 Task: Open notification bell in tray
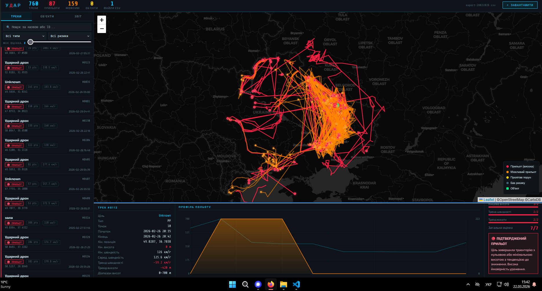point(534,284)
